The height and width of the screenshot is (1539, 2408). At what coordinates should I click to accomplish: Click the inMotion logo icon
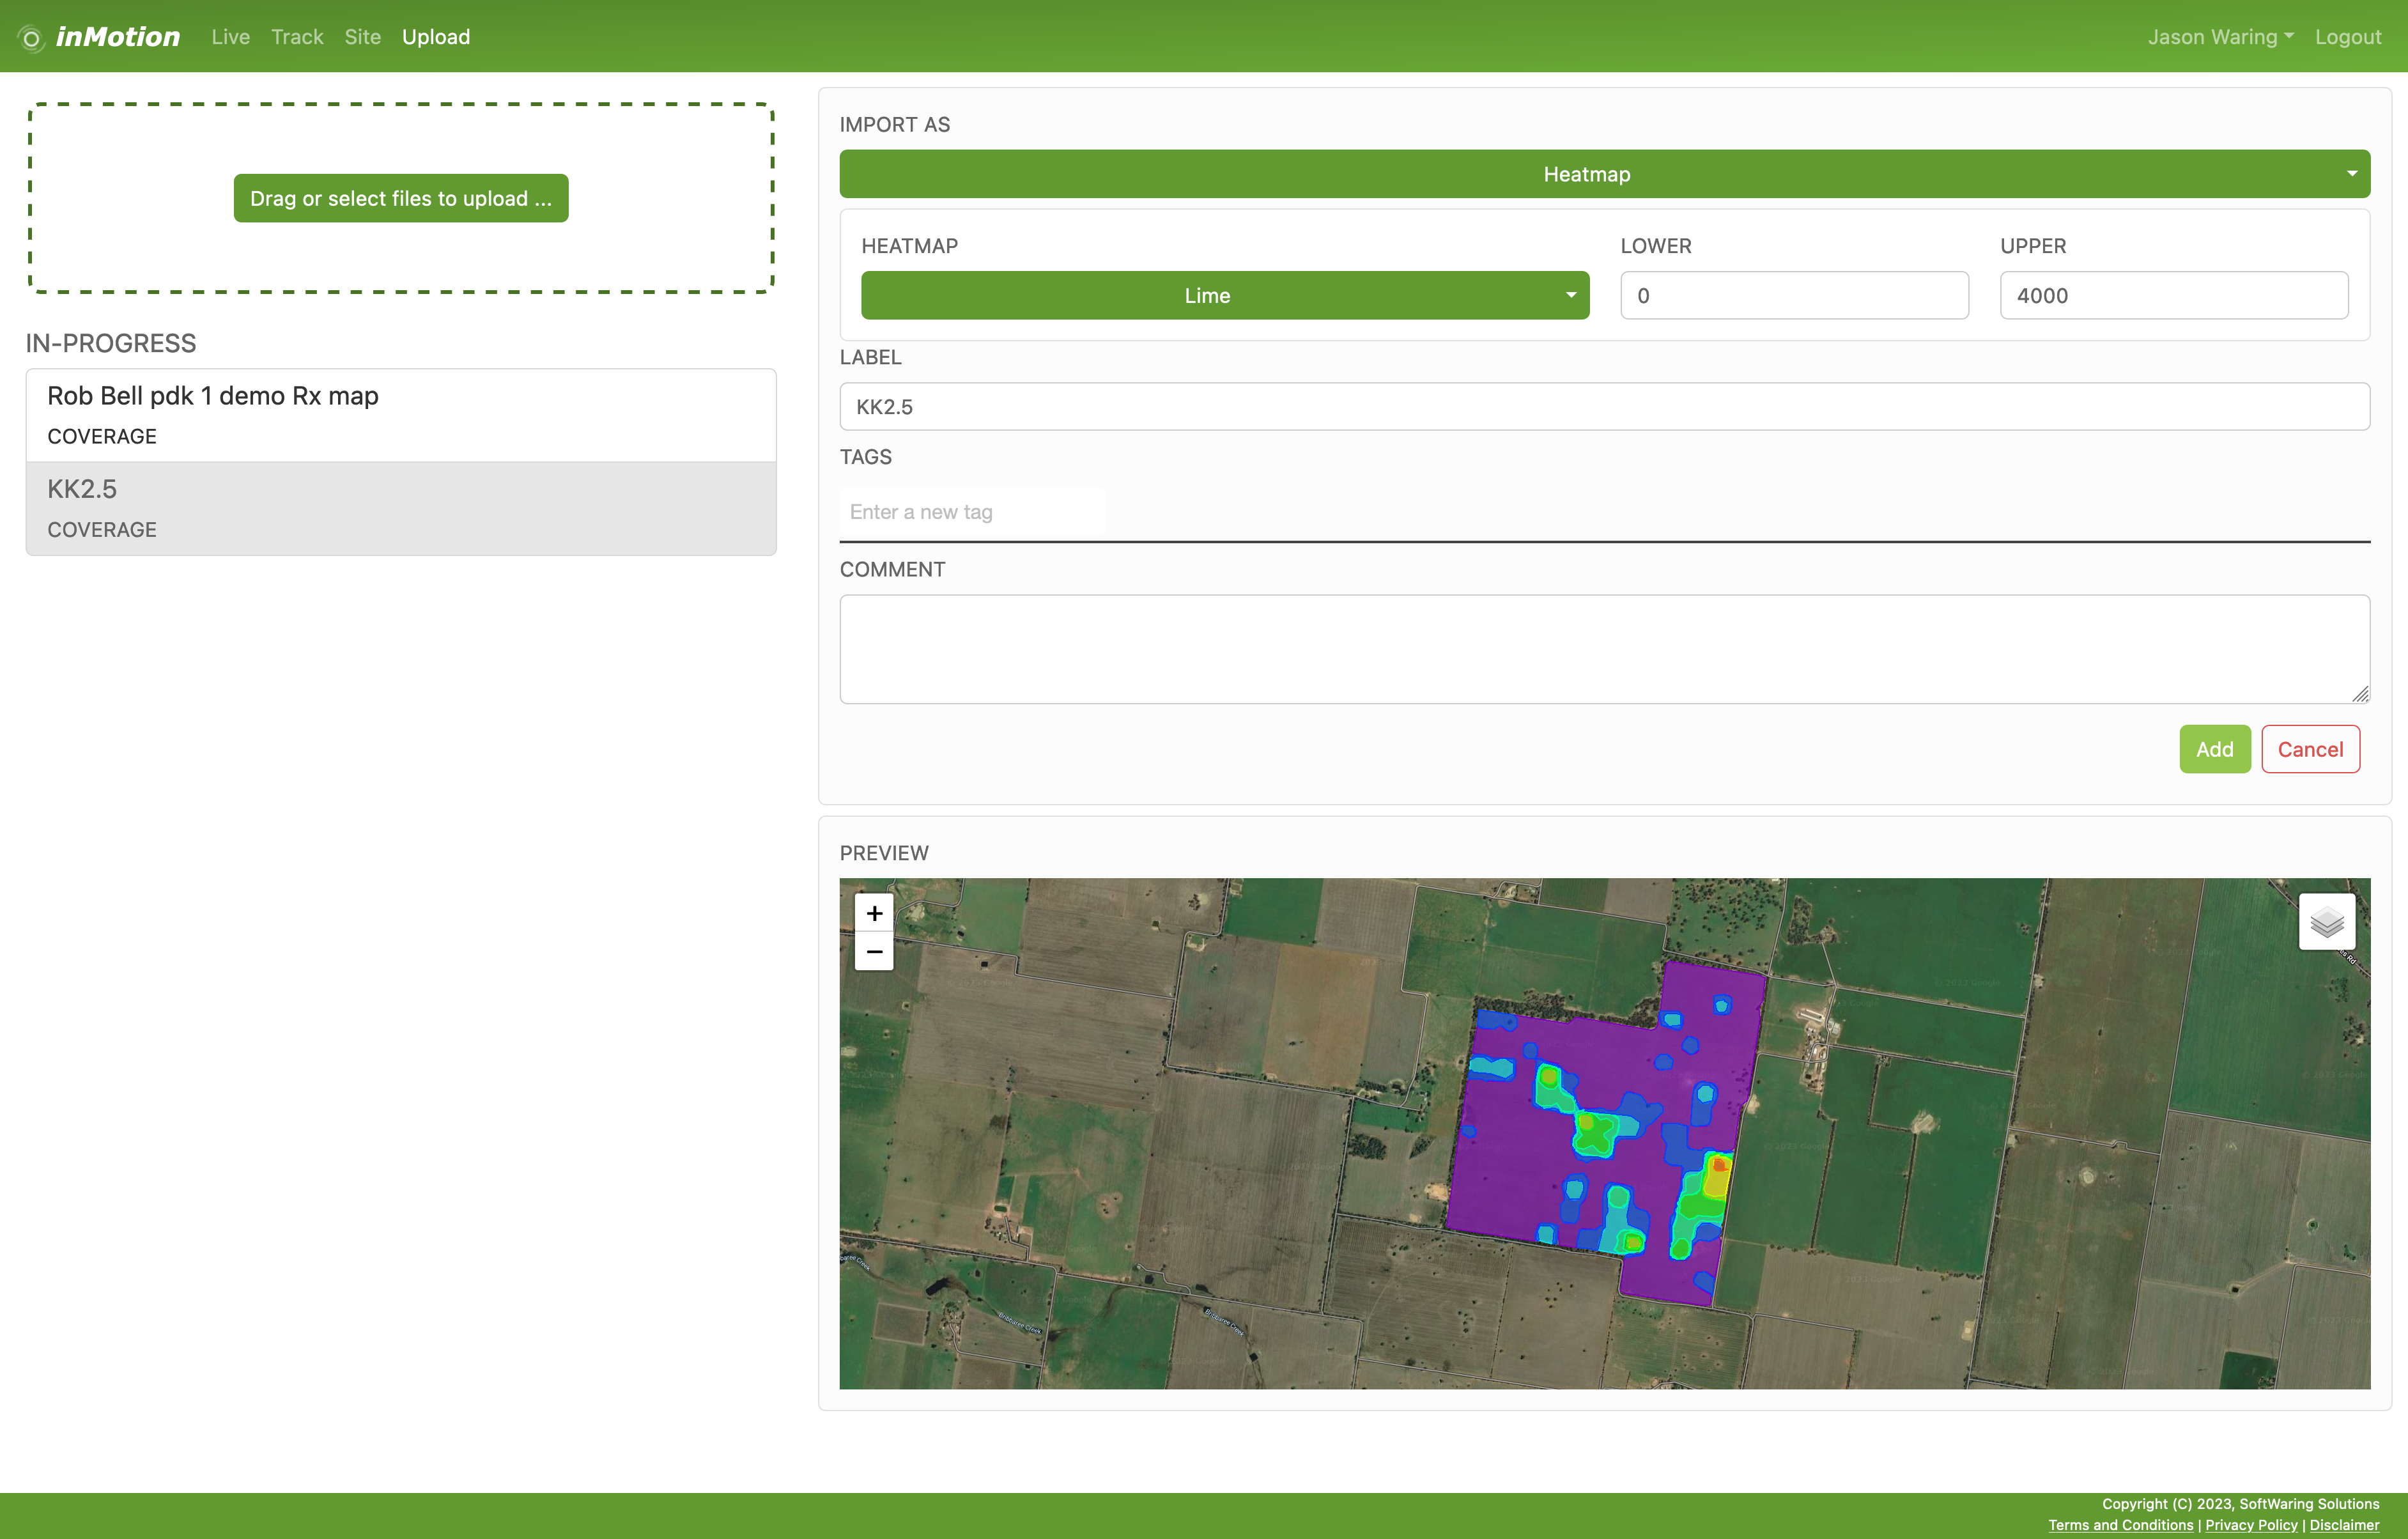pyautogui.click(x=31, y=38)
